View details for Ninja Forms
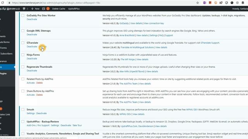Screen dimensions: 248x139 (142, 59)
